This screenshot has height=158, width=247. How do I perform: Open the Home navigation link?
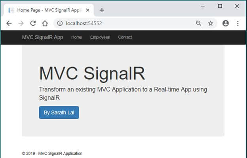(x=76, y=37)
